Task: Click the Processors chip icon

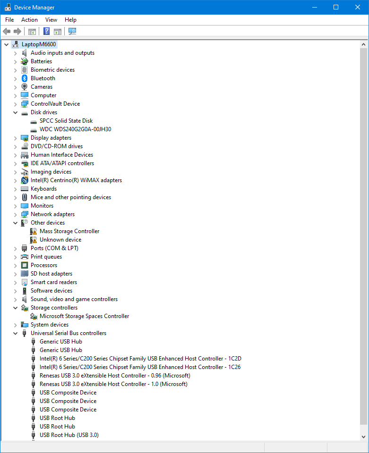Action: click(x=25, y=265)
